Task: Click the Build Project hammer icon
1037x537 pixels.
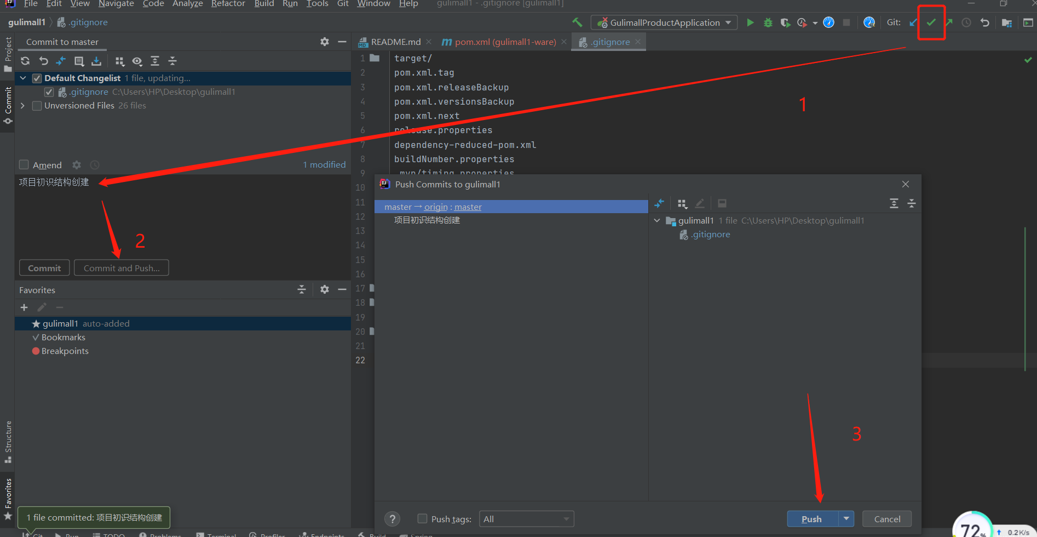Action: [x=577, y=22]
